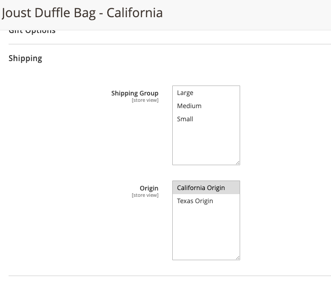Click empty space inside the Origin listbox
Viewport: 331px width, 281px height.
point(206,233)
